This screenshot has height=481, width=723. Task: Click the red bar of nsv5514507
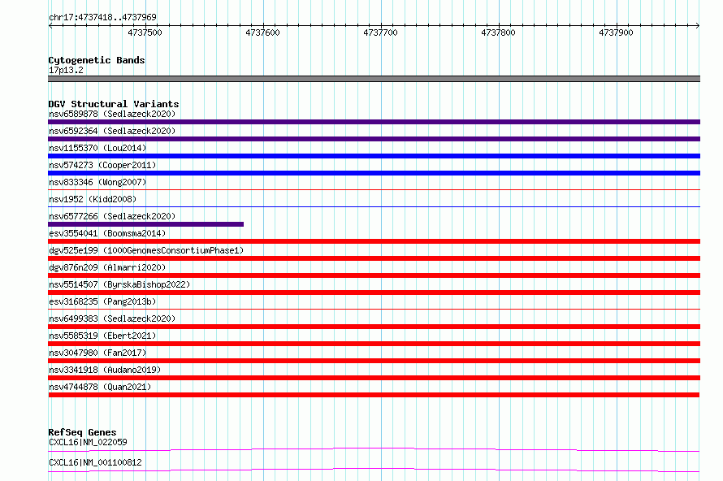(374, 292)
